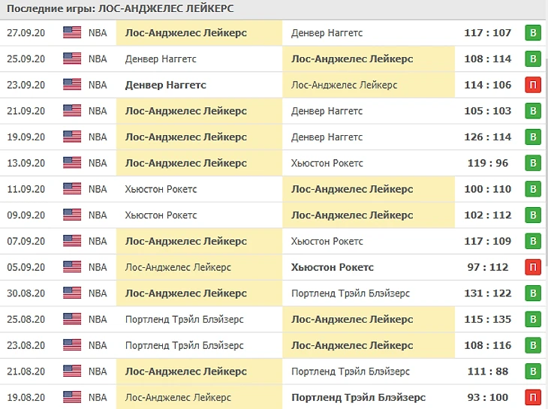Click the red П badge for 93 : 100
This screenshot has width=548, height=409.
(533, 397)
